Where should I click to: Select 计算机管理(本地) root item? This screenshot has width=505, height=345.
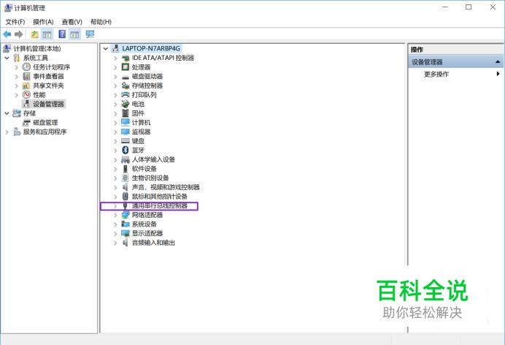[x=37, y=49]
